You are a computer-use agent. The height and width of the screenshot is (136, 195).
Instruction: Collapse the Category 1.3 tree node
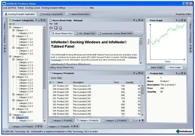(x=13, y=48)
